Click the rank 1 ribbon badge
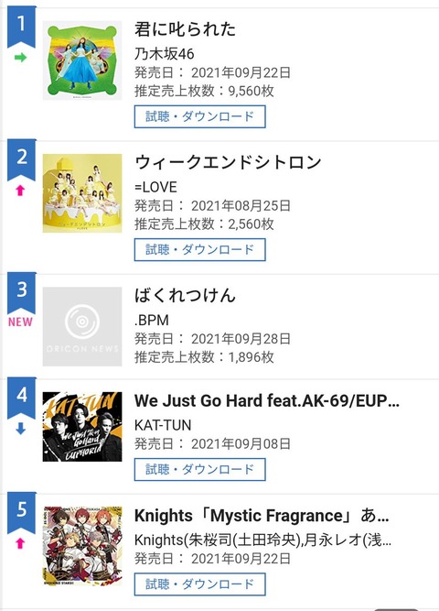 tap(22, 27)
